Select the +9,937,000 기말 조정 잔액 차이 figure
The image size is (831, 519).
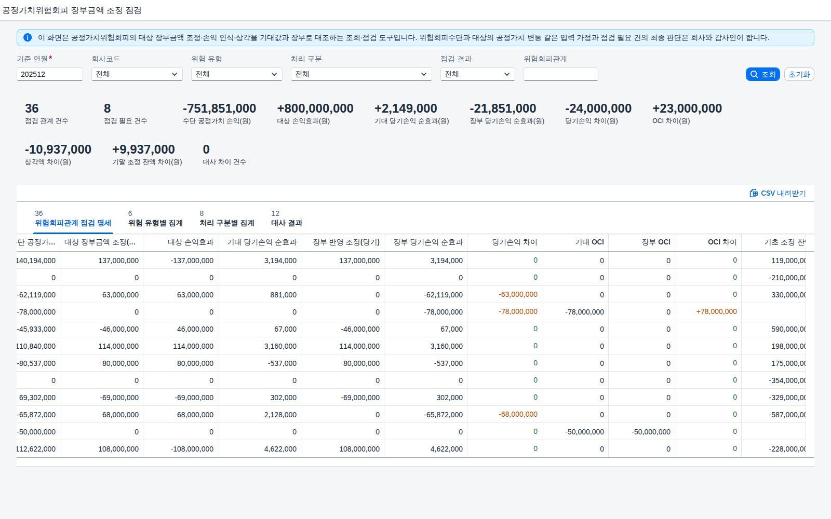tap(143, 149)
